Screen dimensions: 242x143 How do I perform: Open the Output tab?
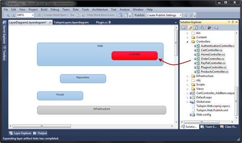(x=40, y=133)
